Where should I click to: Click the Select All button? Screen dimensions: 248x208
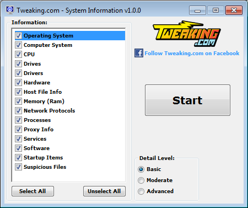coord(33,191)
